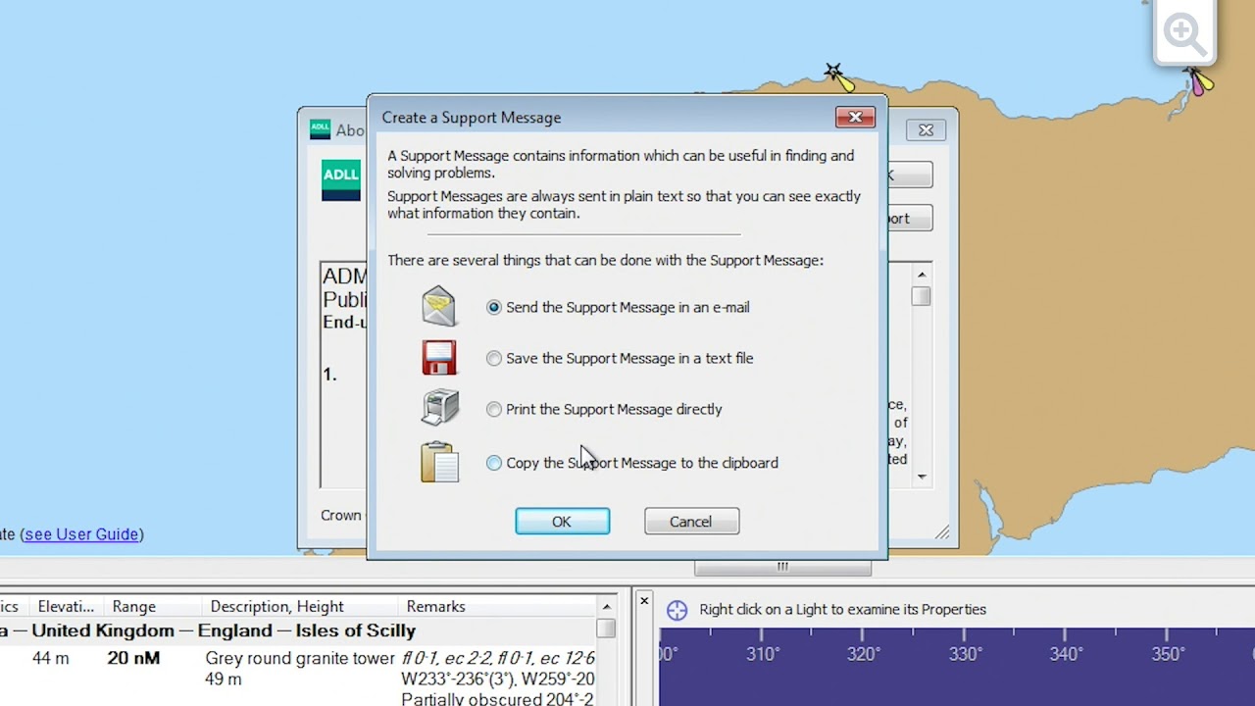The image size is (1255, 706).
Task: Click the e-mail envelope icon in the dialog
Action: pyautogui.click(x=439, y=306)
